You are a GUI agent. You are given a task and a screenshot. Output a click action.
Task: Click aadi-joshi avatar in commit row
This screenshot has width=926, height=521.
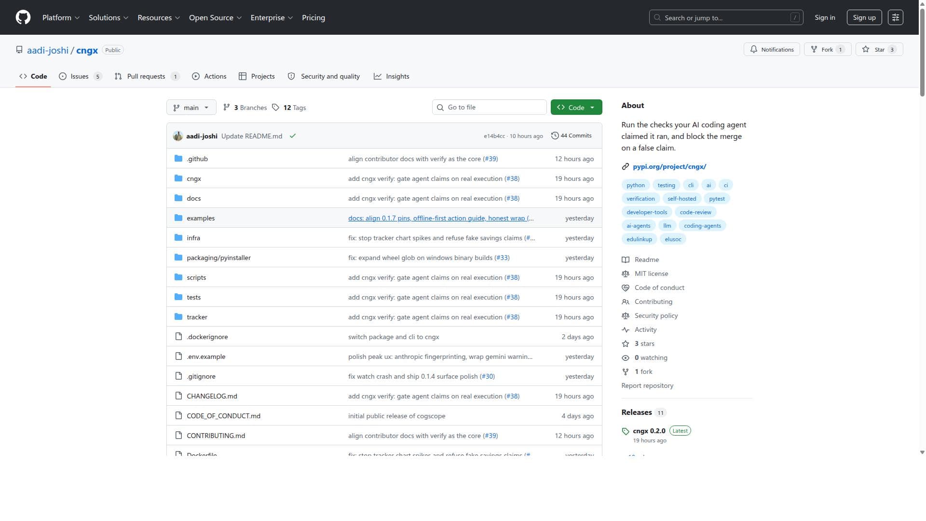178,136
